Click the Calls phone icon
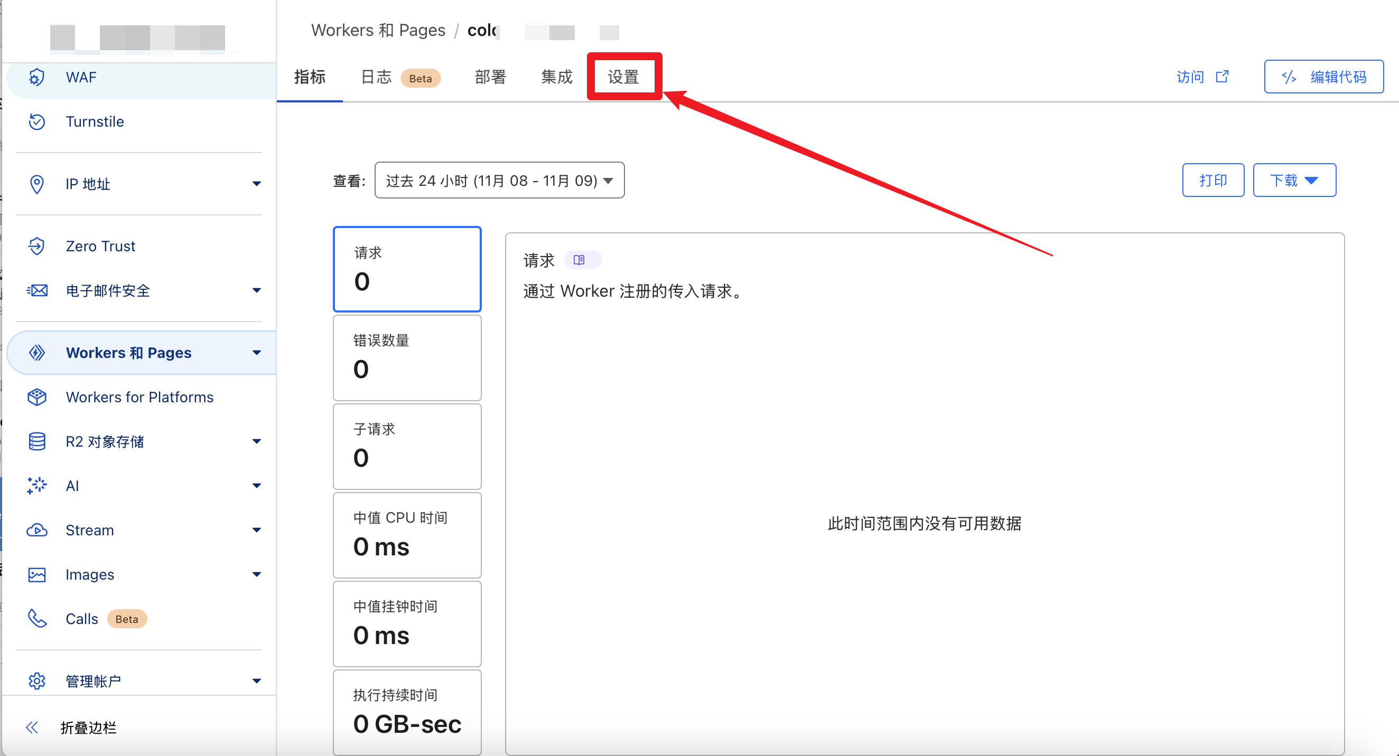Viewport: 1399px width, 756px height. click(x=36, y=619)
